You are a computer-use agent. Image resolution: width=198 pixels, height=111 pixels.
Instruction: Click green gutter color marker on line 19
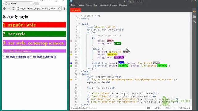[x=71, y=66]
